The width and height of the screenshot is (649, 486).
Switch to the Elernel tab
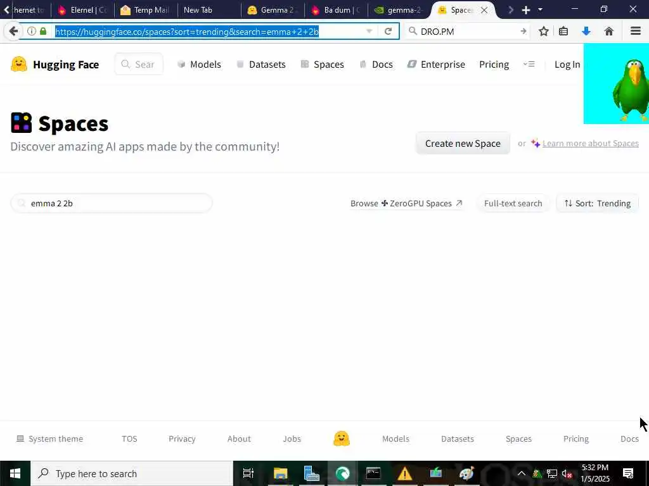coord(83,10)
